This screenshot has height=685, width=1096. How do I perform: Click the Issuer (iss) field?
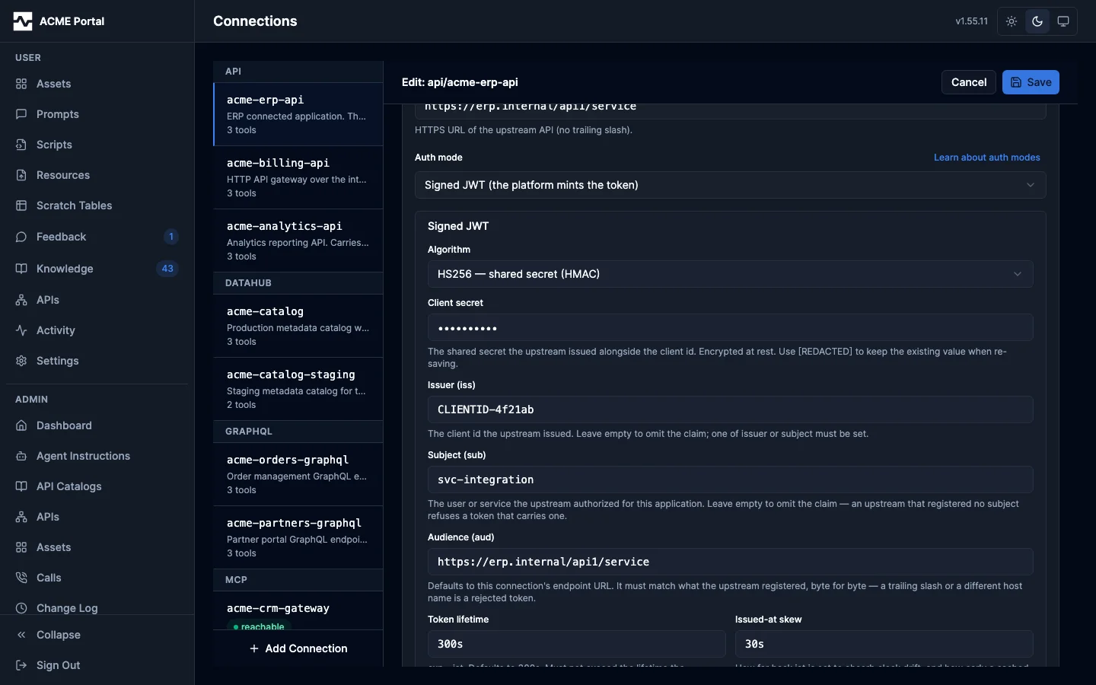click(731, 409)
